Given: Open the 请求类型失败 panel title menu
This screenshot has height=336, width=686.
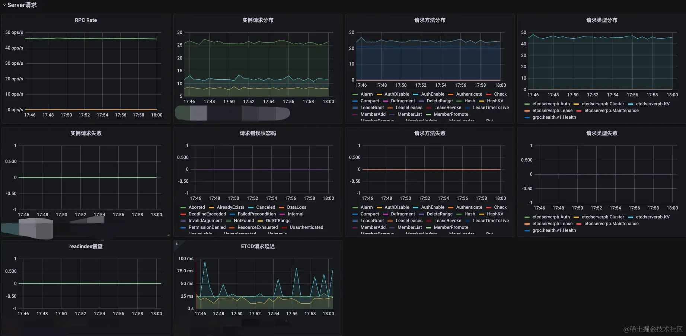Looking at the screenshot, I should [x=602, y=133].
